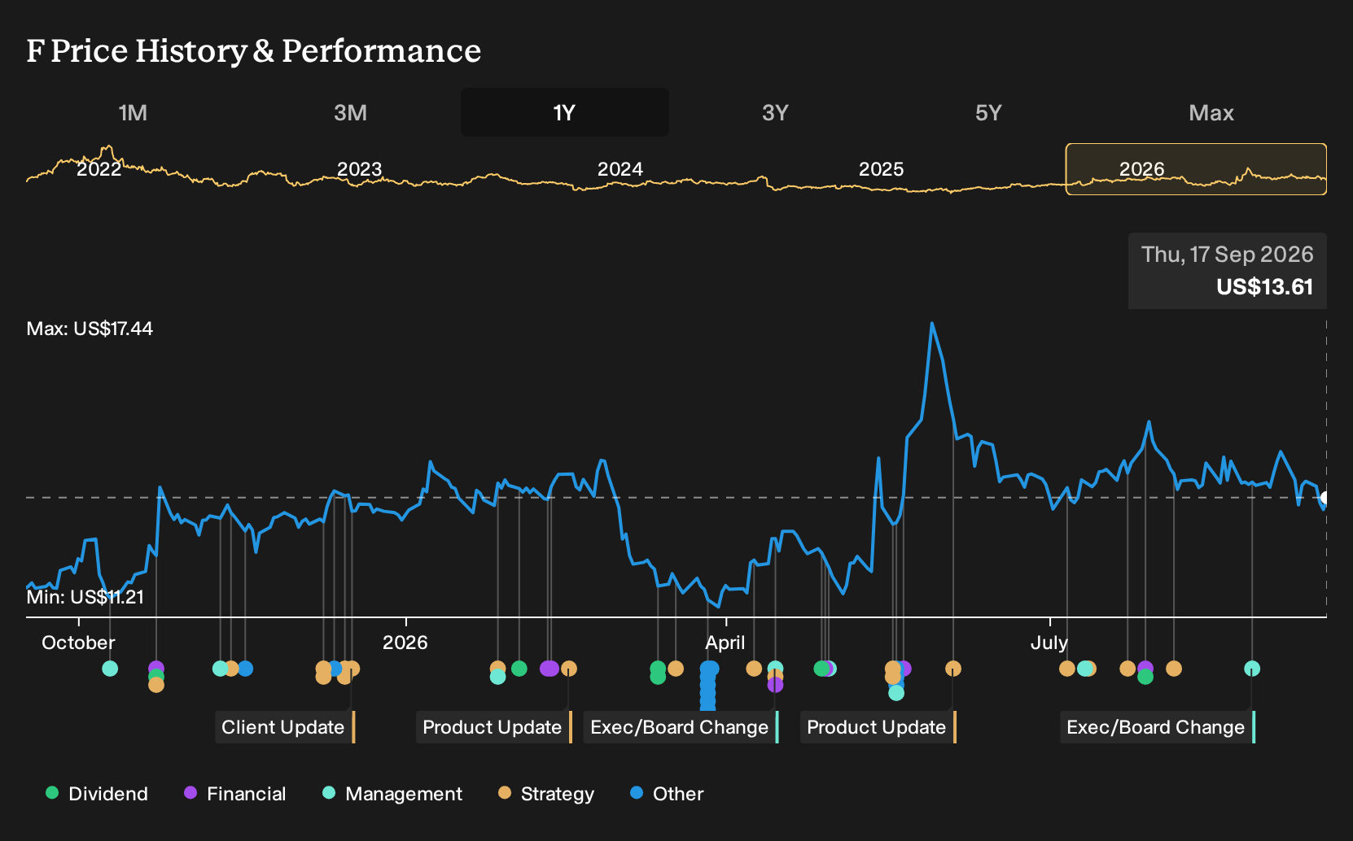
Task: Click teal dot above first Exec/Board Change label
Action: click(775, 669)
